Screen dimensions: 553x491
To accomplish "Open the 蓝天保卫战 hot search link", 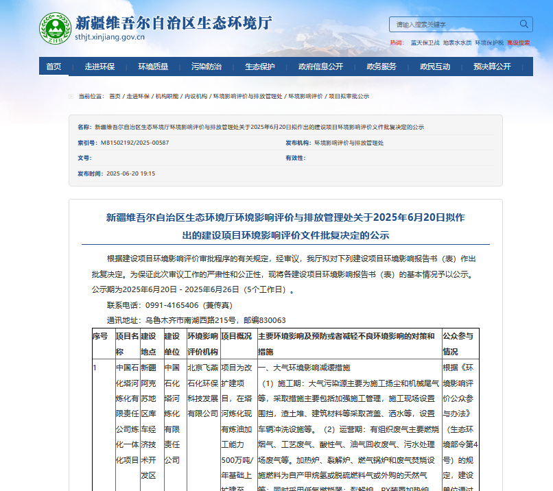I will coord(425,41).
